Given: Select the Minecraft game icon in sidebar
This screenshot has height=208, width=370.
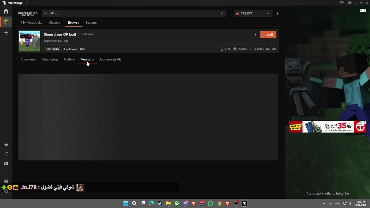Looking at the screenshot, I should click(6, 22).
